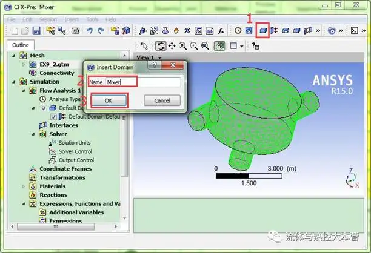Close the Insert Domain dialog
This screenshot has height=253, width=371.
click(x=173, y=65)
